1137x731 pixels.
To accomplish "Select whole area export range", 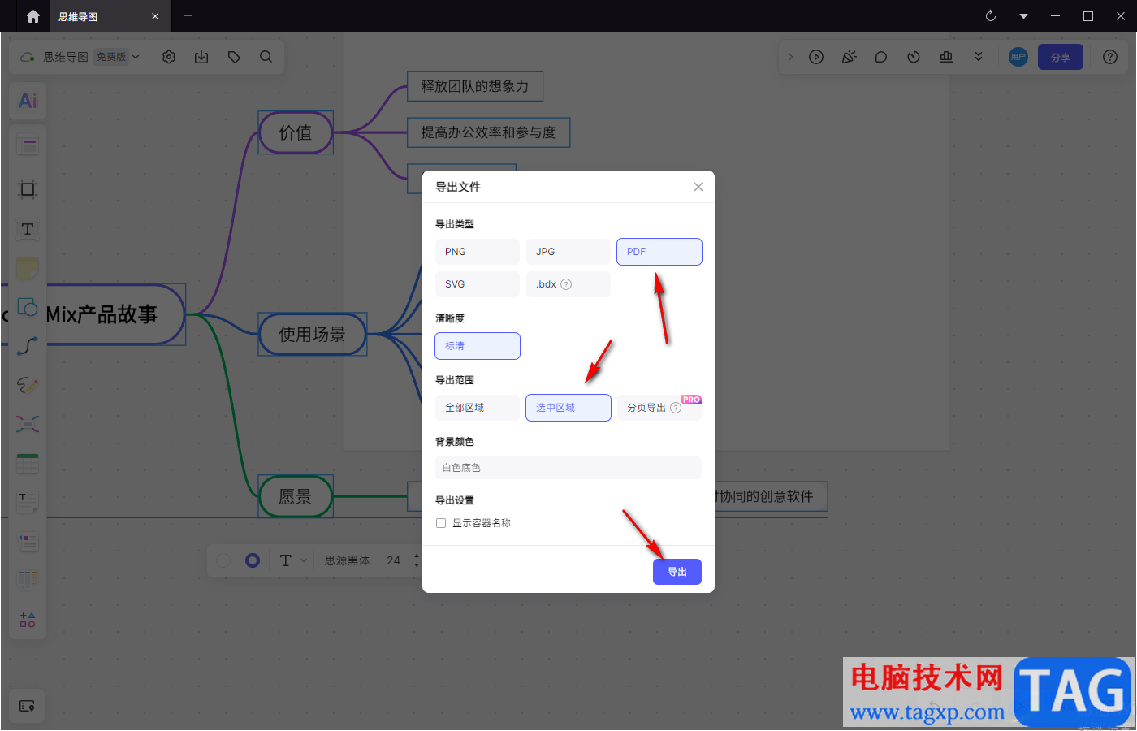I will tap(478, 408).
